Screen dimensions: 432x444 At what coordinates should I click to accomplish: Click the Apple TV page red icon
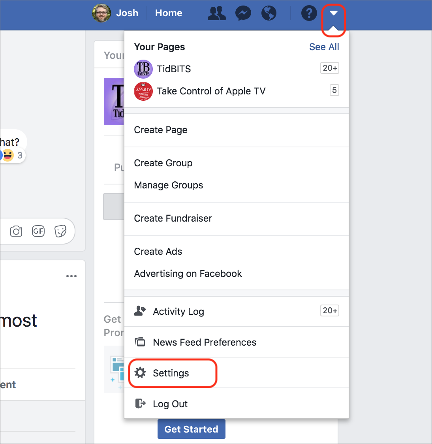click(x=143, y=91)
